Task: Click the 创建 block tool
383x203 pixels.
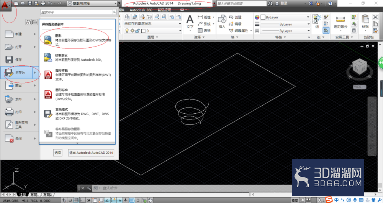Action: 235,17
